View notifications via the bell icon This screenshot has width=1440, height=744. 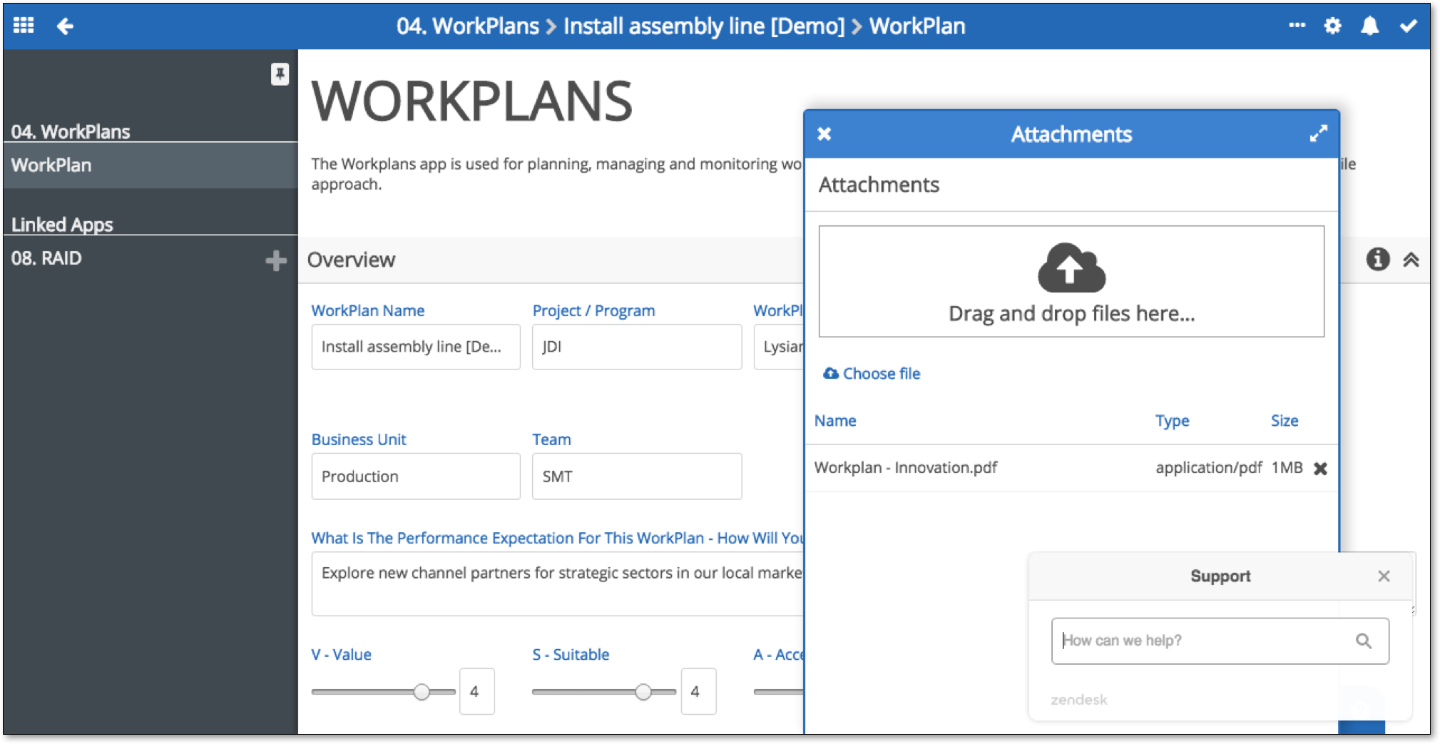[x=1369, y=26]
